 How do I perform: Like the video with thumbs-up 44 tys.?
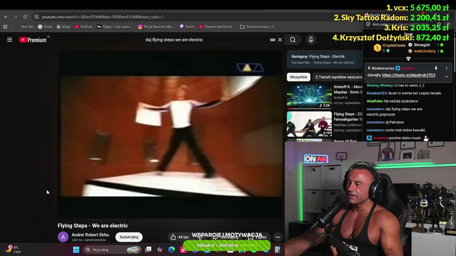180,237
